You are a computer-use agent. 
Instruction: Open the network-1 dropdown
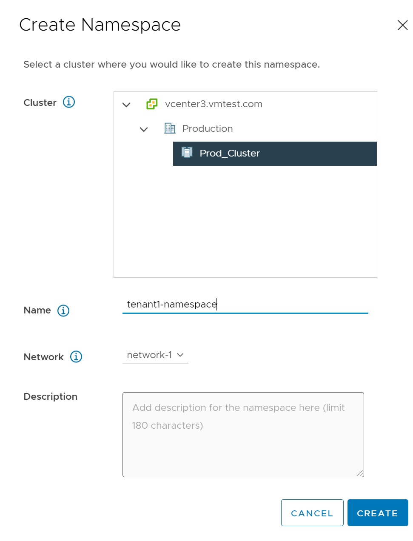(x=155, y=355)
